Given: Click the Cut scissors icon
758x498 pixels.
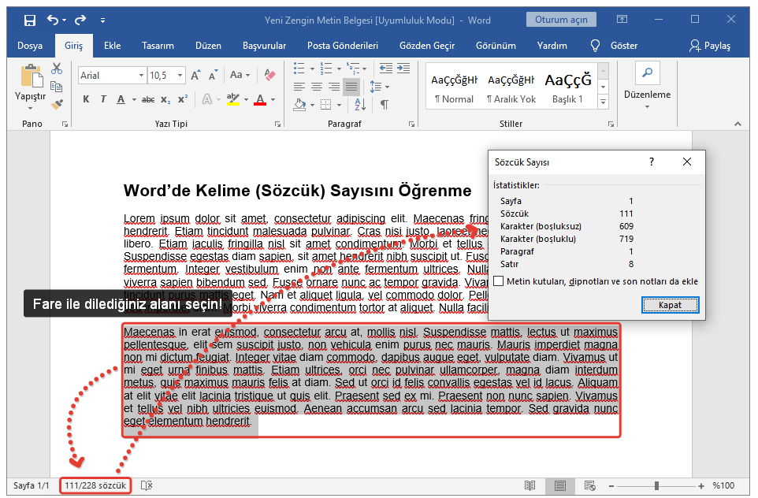Looking at the screenshot, I should [57, 69].
